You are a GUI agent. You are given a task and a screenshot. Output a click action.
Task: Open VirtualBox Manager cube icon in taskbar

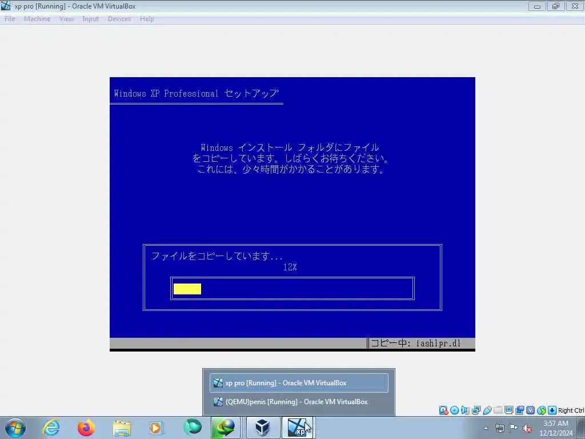tap(263, 428)
